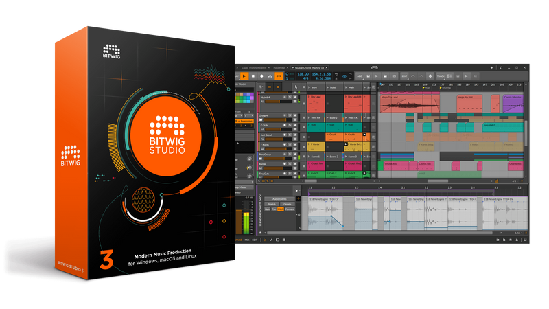Select the highlighted Pitch expression button
Viewport: 549px width, 309px height.
click(281, 209)
